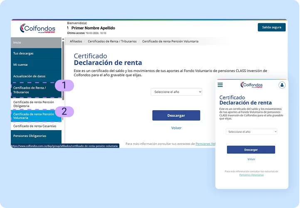Expand Certificados de Renta / Tributarios menu

pos(36,90)
